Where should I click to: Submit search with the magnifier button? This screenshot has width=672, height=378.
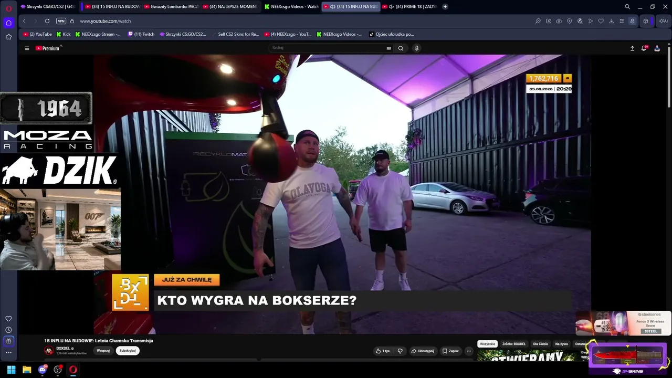click(401, 48)
